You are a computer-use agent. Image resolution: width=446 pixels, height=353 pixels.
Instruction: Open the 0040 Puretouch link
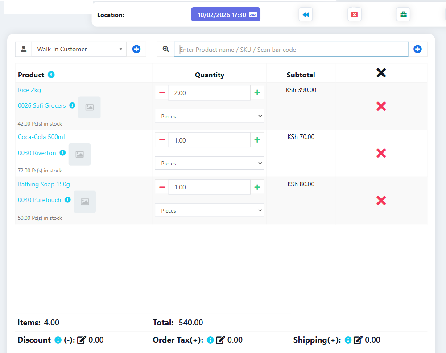[40, 200]
